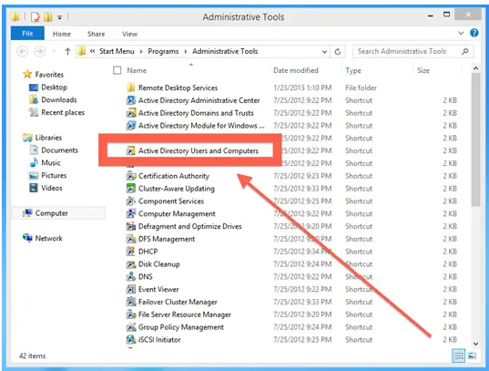Click the scrollbar down arrow
The width and height of the screenshot is (489, 371).
pyautogui.click(x=475, y=344)
